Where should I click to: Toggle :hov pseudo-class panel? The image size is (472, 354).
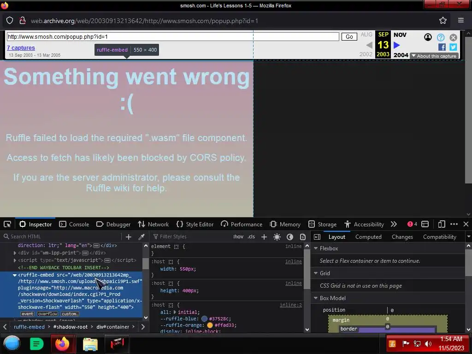[238, 236]
